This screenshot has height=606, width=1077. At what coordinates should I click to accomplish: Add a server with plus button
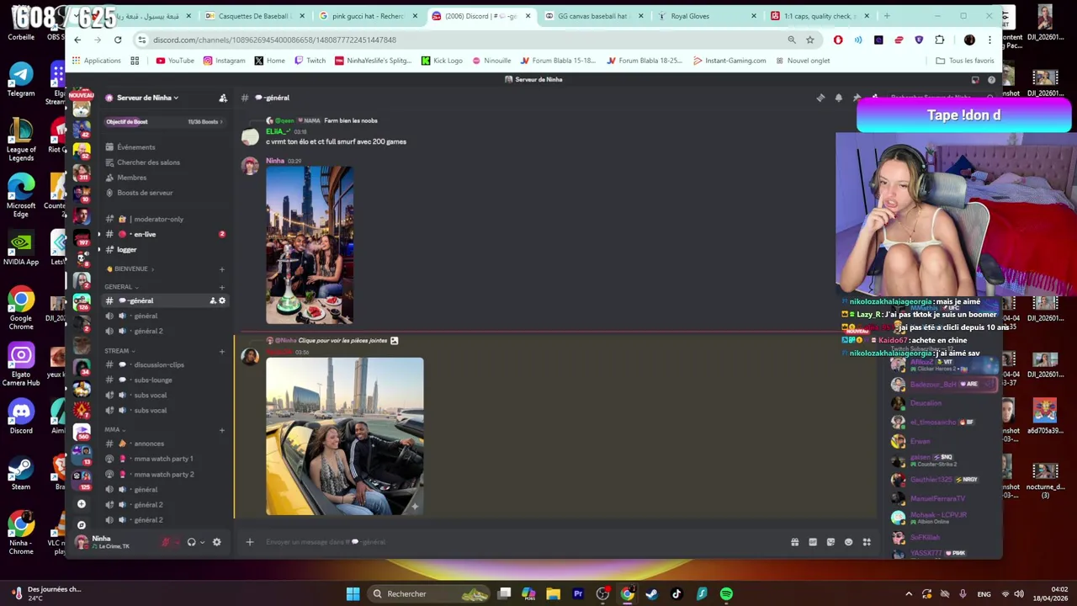[x=82, y=504]
